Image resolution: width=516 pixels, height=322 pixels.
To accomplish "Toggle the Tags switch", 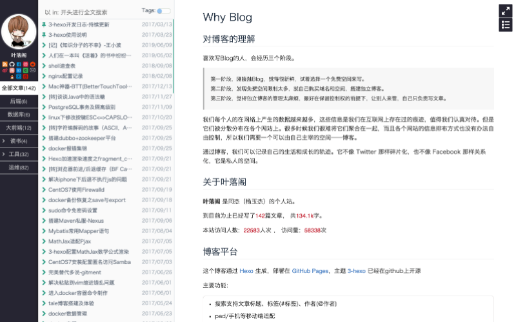I will (x=164, y=11).
